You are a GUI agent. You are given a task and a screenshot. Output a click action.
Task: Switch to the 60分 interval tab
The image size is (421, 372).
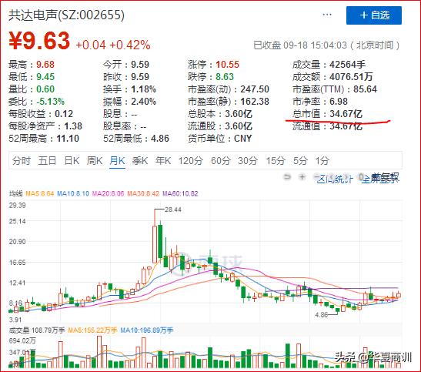tap(221, 161)
